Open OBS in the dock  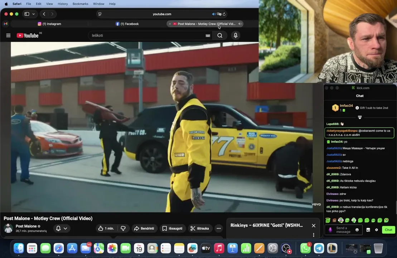(286, 248)
